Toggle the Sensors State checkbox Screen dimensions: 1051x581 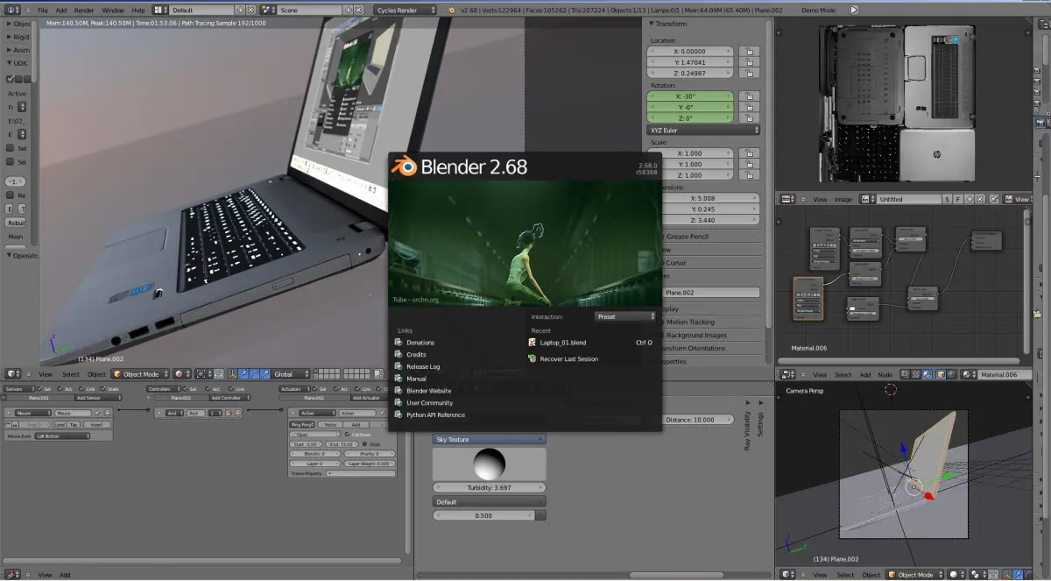pyautogui.click(x=102, y=389)
